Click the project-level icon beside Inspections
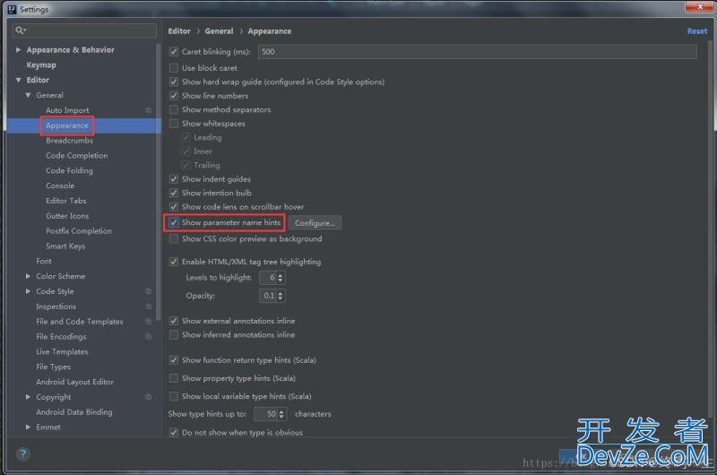This screenshot has width=717, height=475. tap(148, 307)
